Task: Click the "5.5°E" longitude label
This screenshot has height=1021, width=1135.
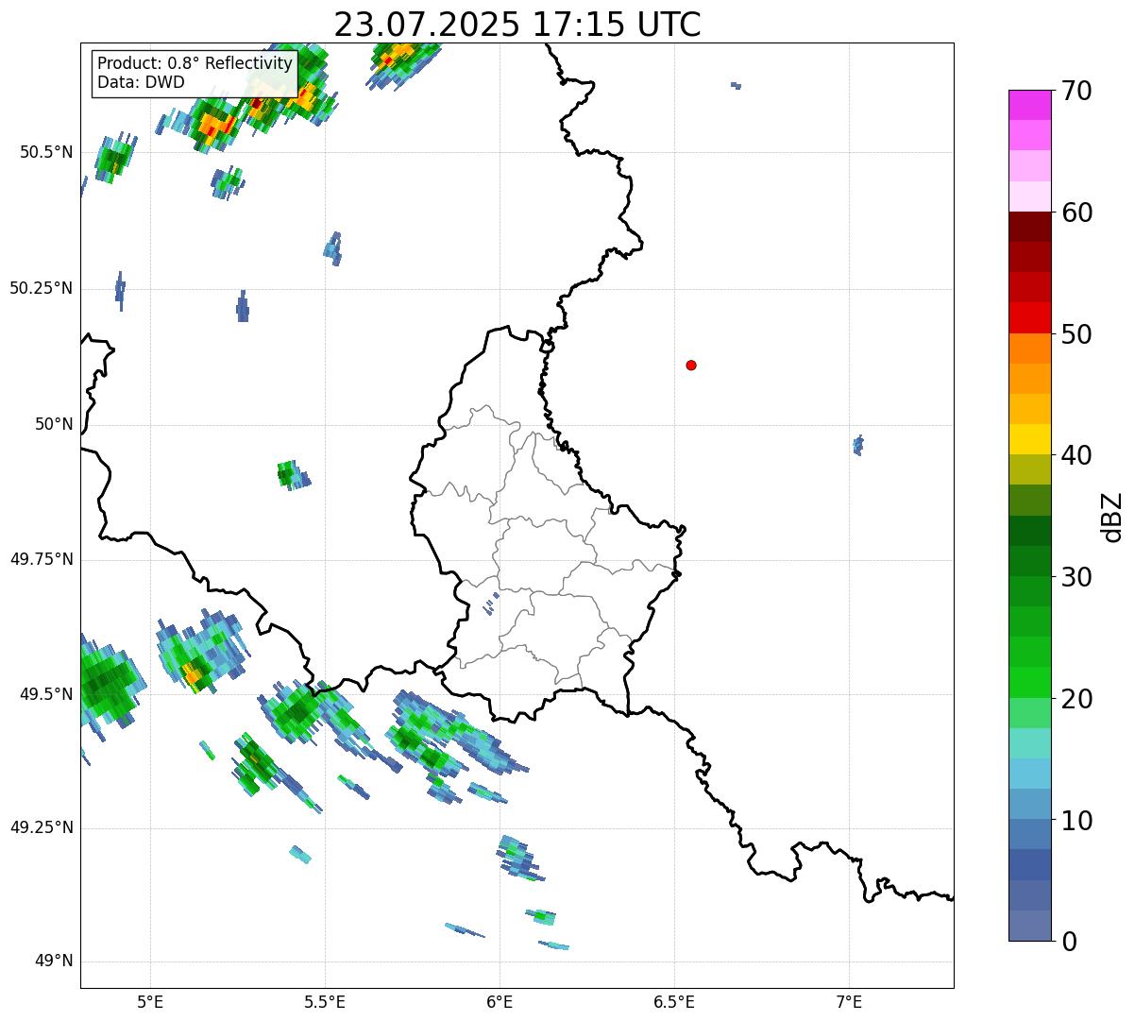Action: click(x=325, y=1001)
